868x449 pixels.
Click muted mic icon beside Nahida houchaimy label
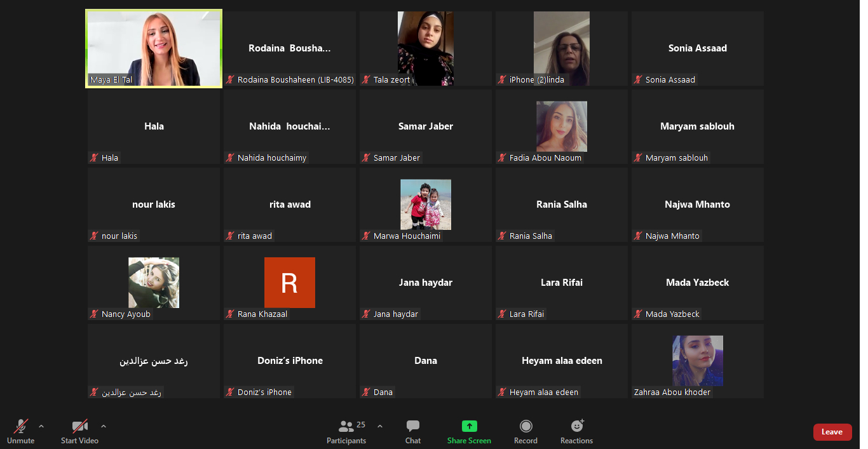coord(230,158)
